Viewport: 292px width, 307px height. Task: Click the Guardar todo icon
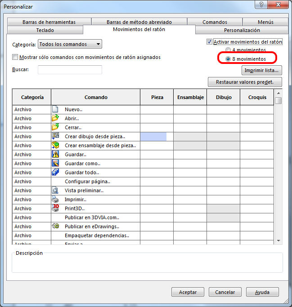[56, 172]
